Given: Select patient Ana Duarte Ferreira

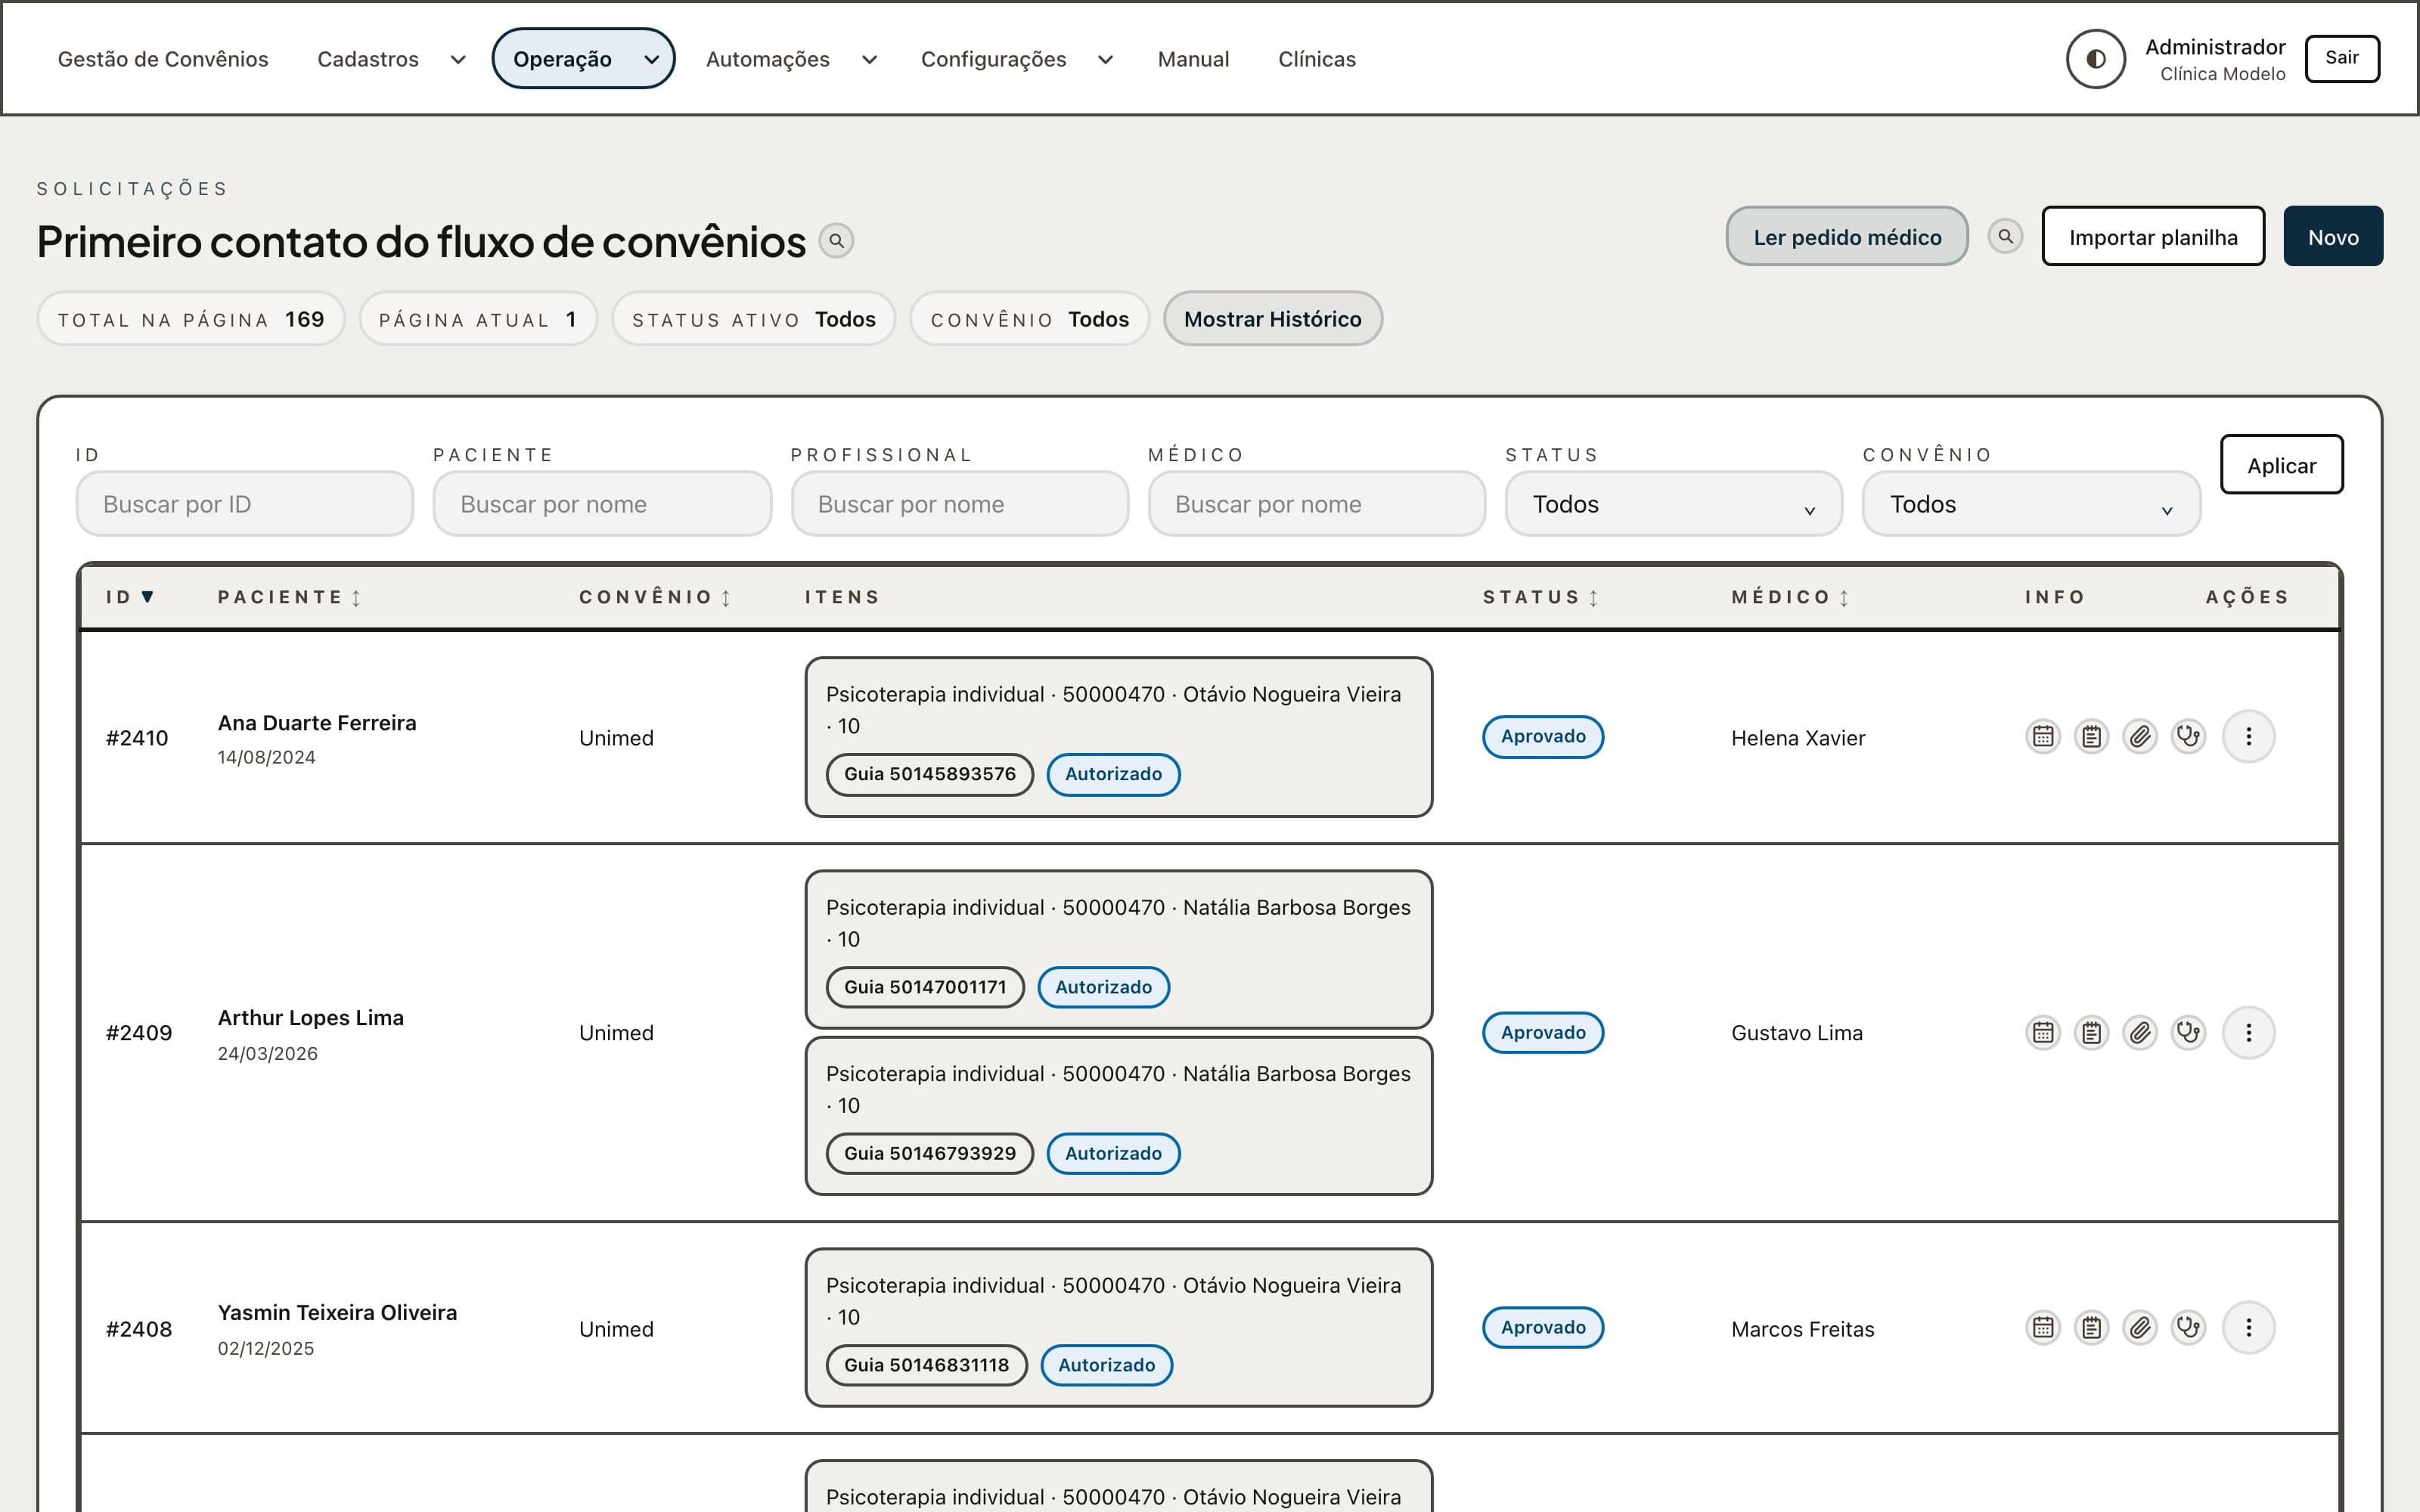Looking at the screenshot, I should 317,723.
